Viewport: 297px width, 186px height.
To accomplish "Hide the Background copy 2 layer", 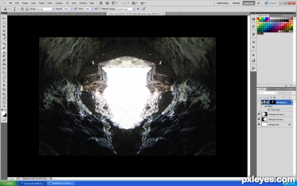I will pos(259,114).
